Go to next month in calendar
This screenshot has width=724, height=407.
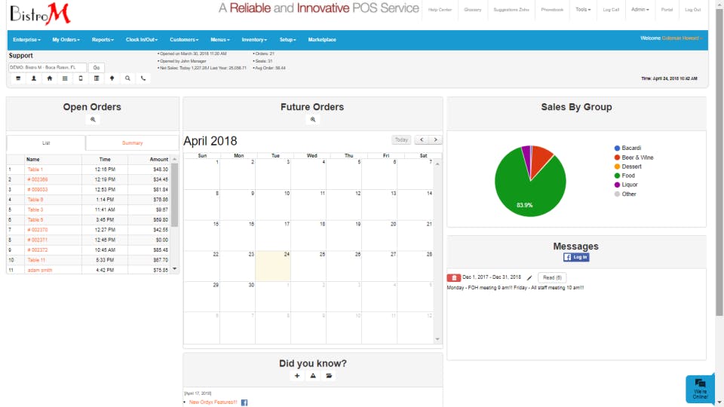[x=435, y=140]
